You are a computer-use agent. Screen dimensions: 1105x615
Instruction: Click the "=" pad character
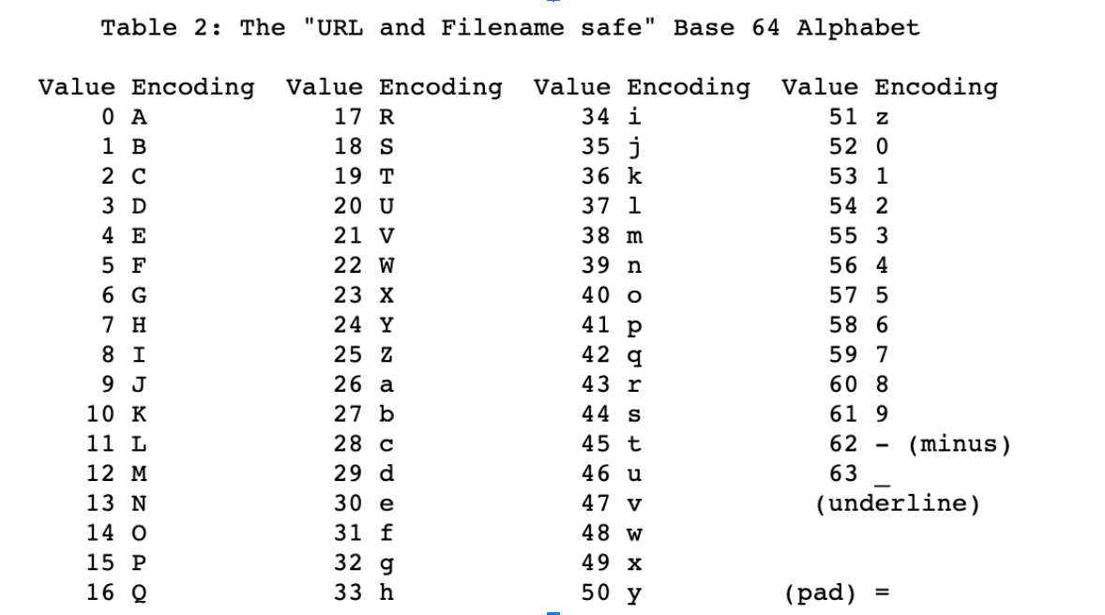click(881, 592)
